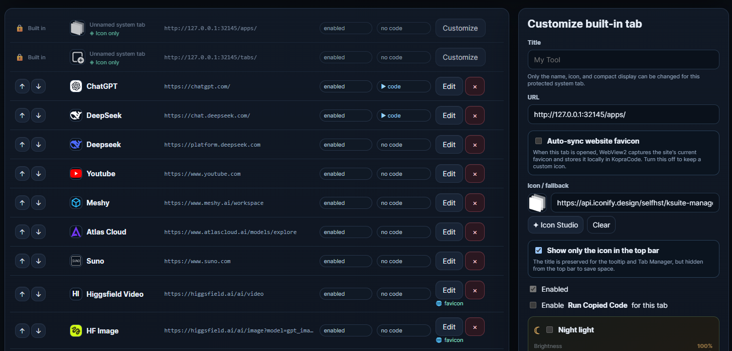Open code dropdown for DeepSeek chat row

click(404, 115)
